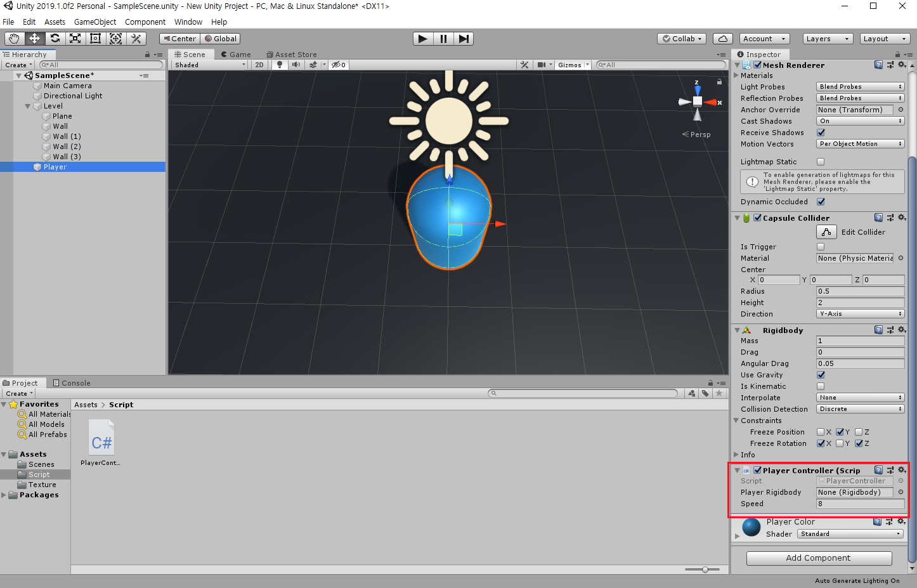Click search by label icon in Project
The image size is (917, 588).
point(705,393)
